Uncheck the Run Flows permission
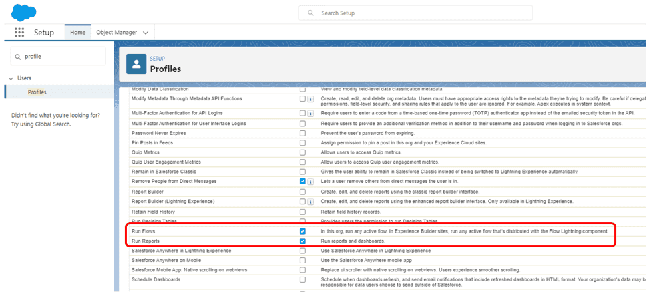The height and width of the screenshot is (308, 651). click(x=302, y=231)
